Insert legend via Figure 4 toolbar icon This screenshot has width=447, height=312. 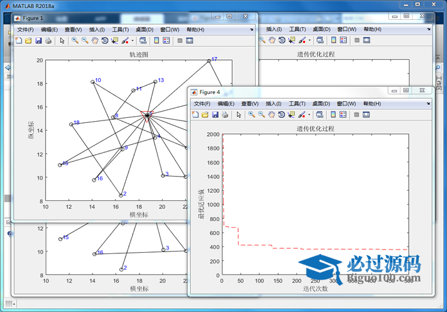343,115
